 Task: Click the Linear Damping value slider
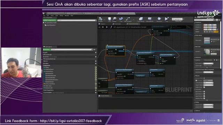[208, 83]
